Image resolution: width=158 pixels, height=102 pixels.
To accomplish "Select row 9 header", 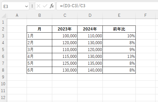I will [3, 77].
